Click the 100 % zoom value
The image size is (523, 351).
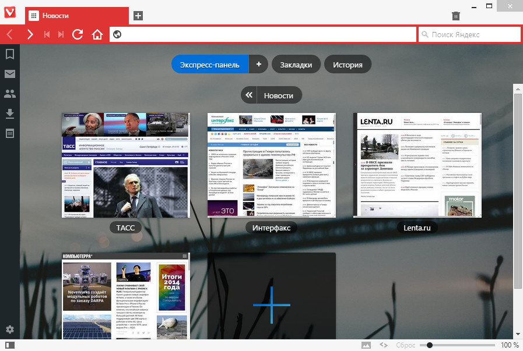510,345
